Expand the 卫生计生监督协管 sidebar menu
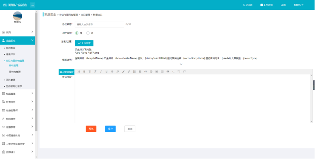This screenshot has height=159, width=315. [17, 144]
